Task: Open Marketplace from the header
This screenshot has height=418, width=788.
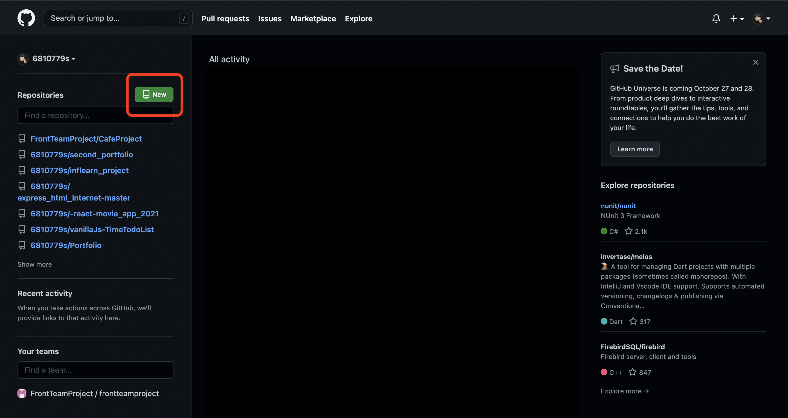Action: pos(313,19)
